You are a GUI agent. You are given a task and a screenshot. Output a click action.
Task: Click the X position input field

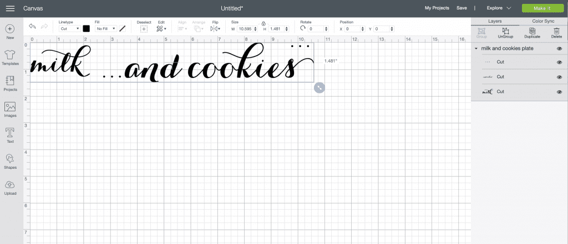tap(353, 29)
